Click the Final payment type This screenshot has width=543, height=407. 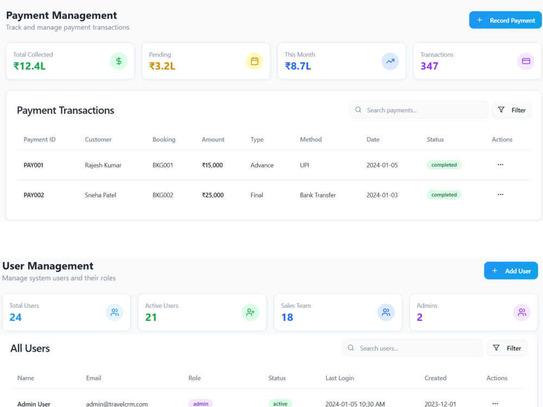click(x=257, y=195)
